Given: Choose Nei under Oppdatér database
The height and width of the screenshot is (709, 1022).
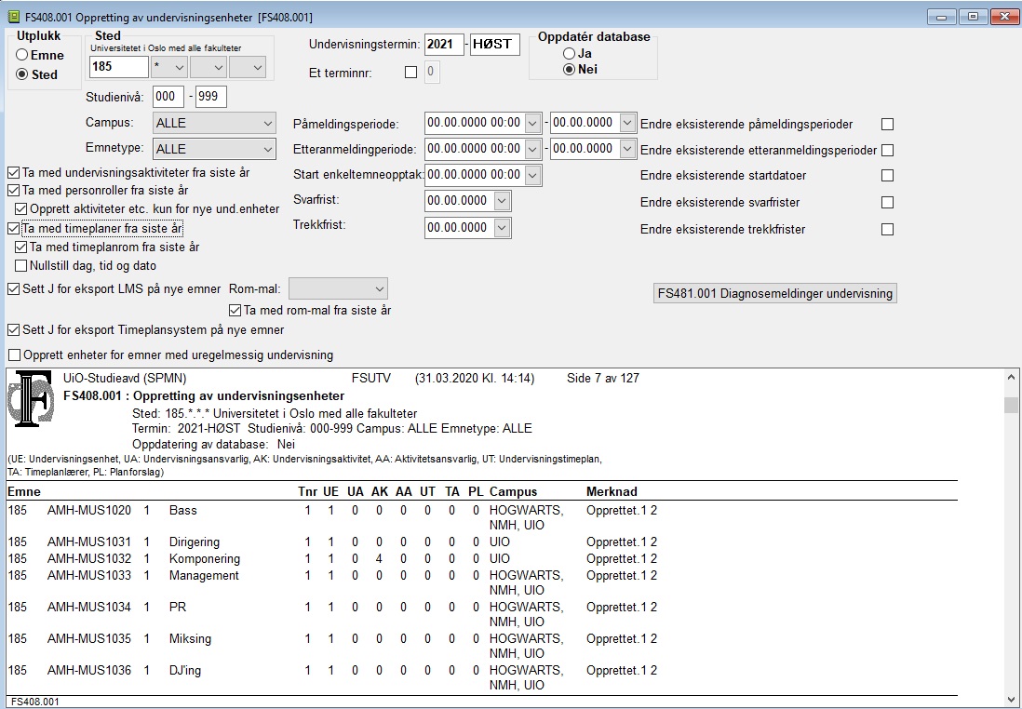Looking at the screenshot, I should 570,69.
